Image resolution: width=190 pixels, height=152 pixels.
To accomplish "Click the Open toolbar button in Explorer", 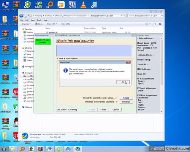I will coord(39,24).
